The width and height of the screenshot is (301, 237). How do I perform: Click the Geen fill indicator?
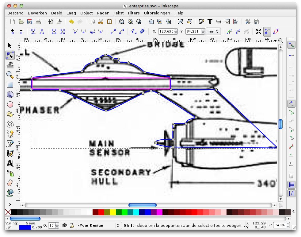point(30,223)
